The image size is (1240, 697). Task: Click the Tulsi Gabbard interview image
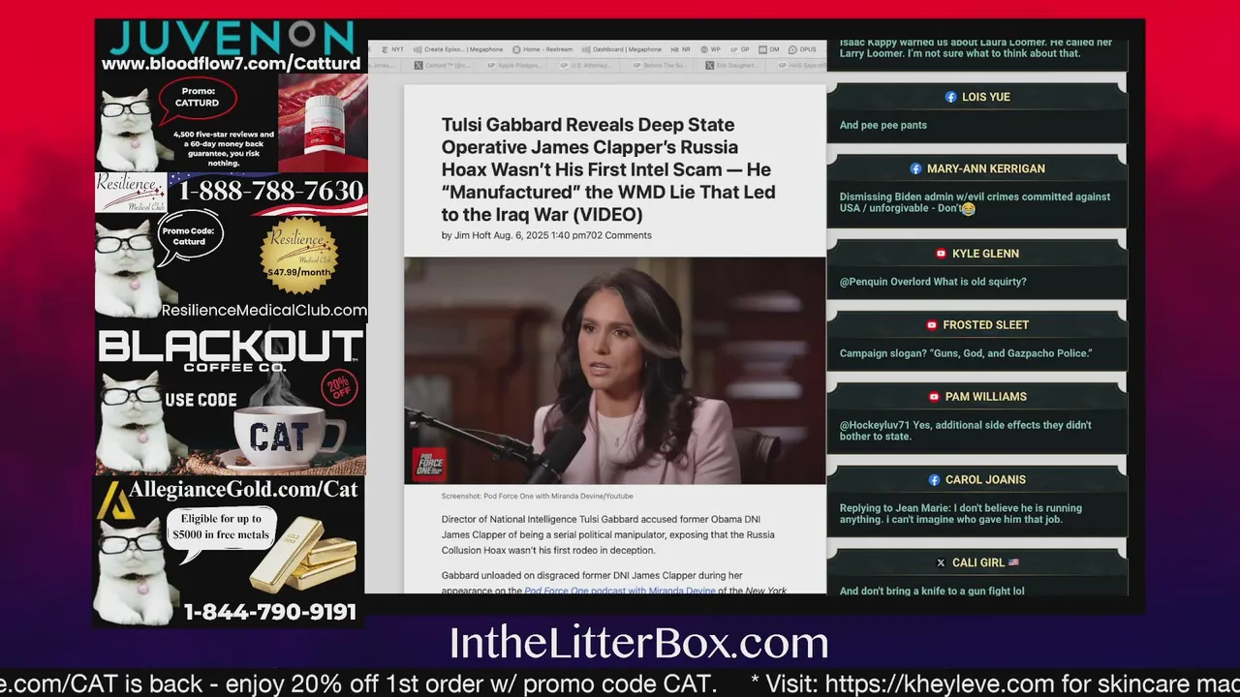[x=615, y=370]
